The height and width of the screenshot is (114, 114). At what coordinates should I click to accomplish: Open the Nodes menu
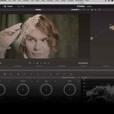pyautogui.click(x=63, y=1)
